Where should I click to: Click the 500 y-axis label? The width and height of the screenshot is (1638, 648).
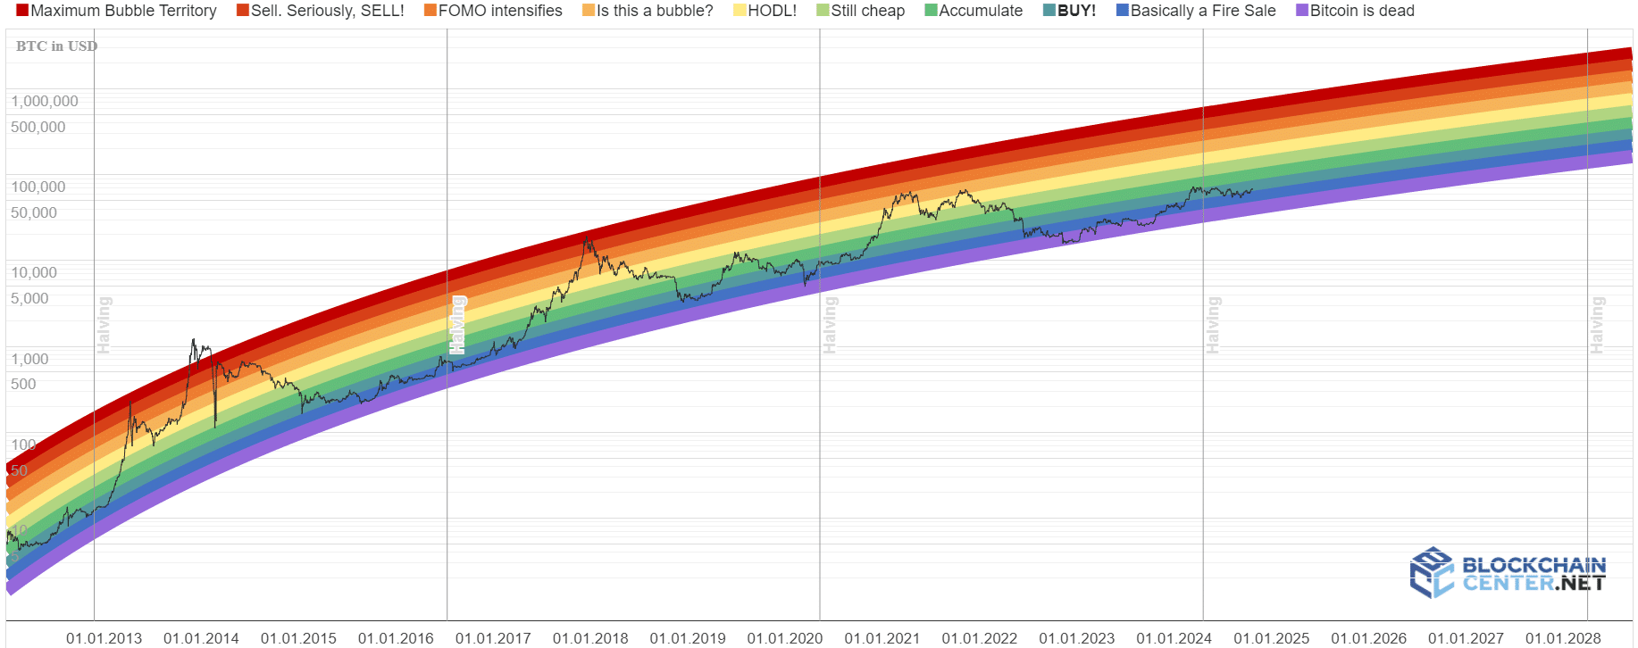(x=23, y=385)
